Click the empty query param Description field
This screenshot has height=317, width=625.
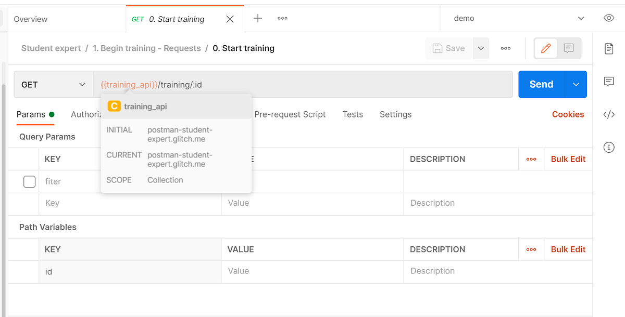coord(498,203)
